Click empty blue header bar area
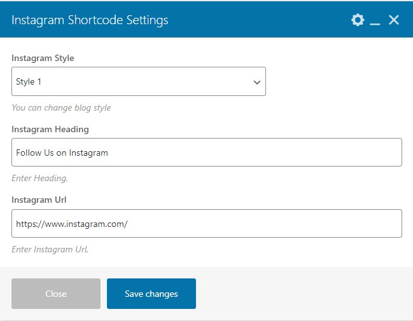Image resolution: width=413 pixels, height=321 pixels. tap(258, 20)
